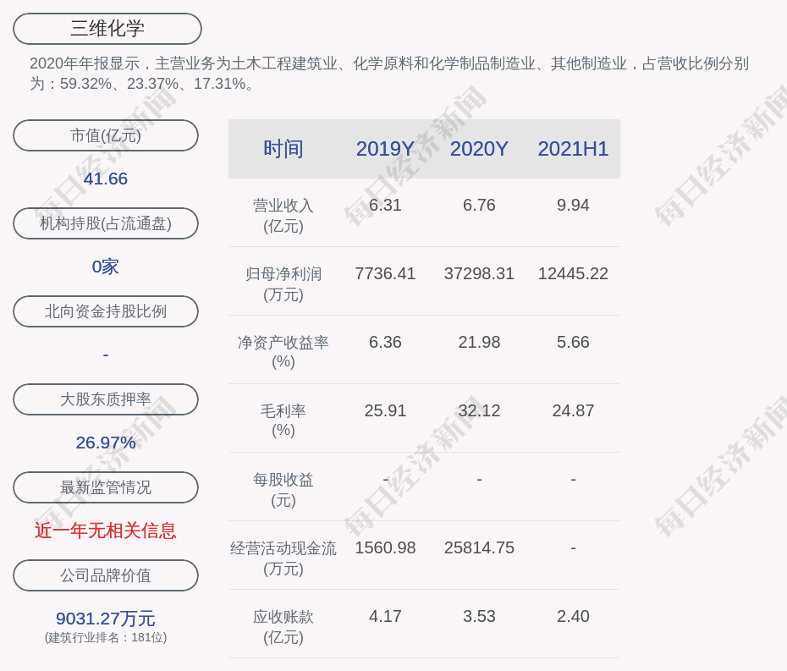The height and width of the screenshot is (671, 787).
Task: Open the 最新监管情况 label pill
Action: [x=106, y=487]
